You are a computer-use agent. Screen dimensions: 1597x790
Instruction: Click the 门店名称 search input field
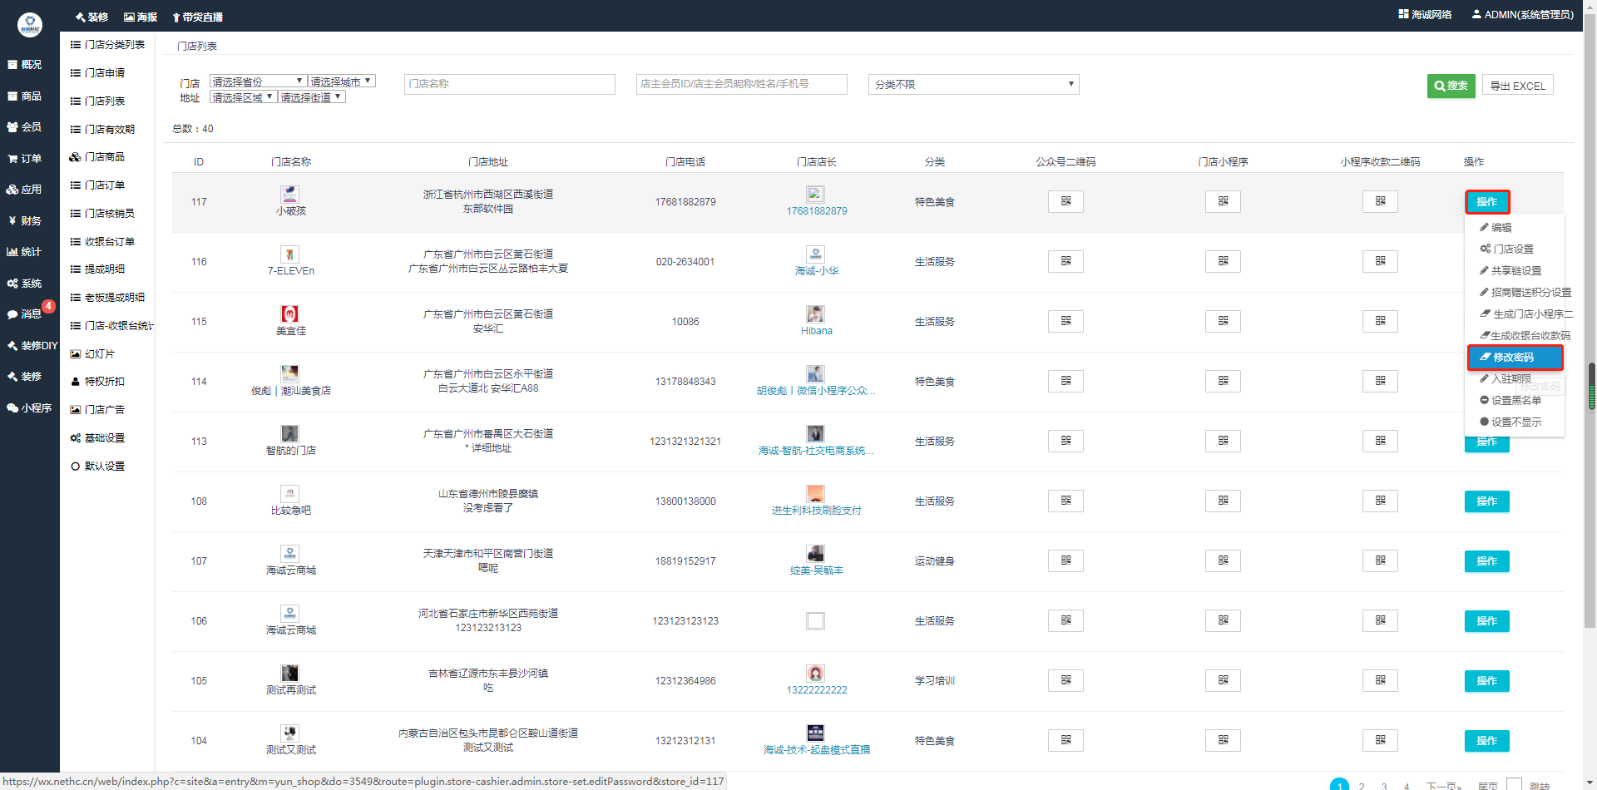pos(509,84)
